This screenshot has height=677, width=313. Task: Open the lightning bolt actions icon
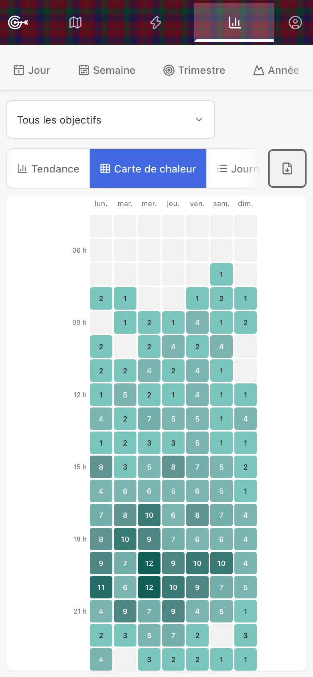pyautogui.click(x=156, y=22)
